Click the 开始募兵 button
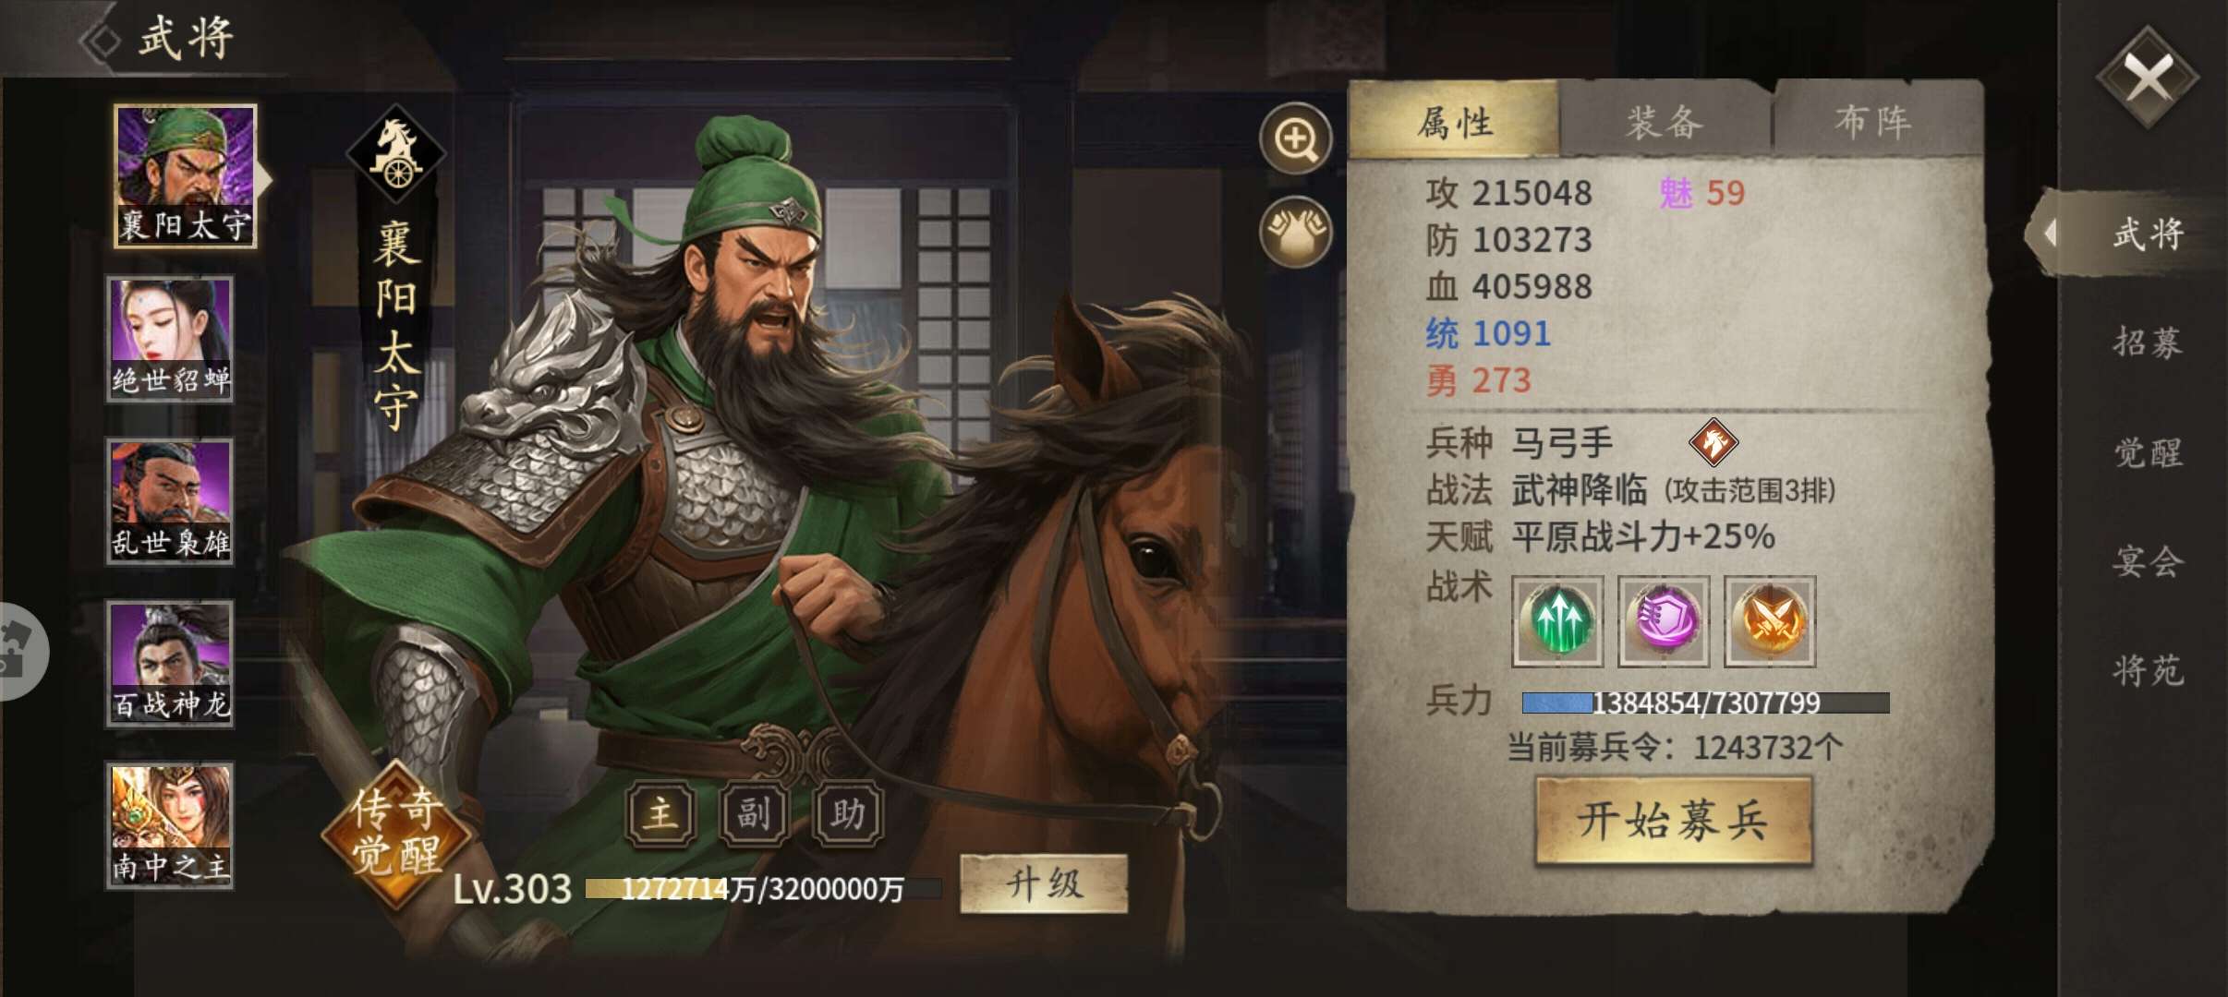 point(1673,820)
